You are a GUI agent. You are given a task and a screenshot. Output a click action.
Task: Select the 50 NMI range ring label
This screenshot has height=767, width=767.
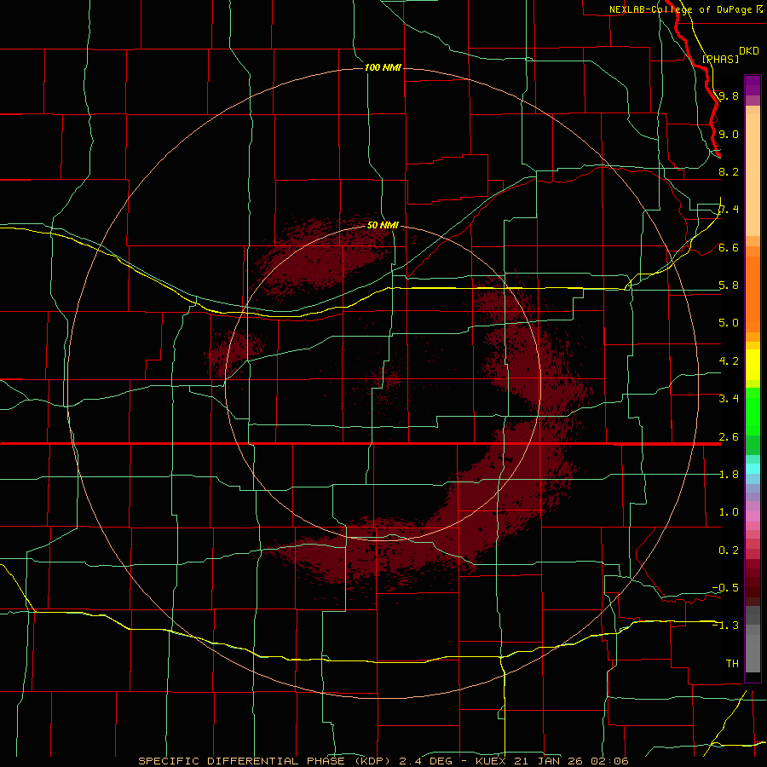383,225
